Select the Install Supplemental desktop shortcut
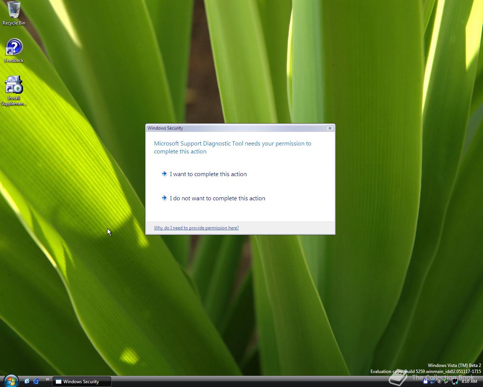 pos(14,91)
